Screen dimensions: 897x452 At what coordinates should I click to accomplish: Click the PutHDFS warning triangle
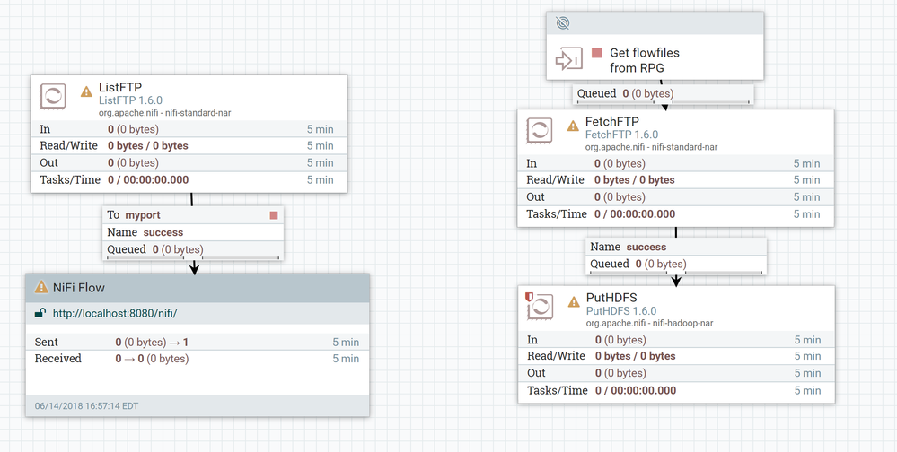coord(572,301)
